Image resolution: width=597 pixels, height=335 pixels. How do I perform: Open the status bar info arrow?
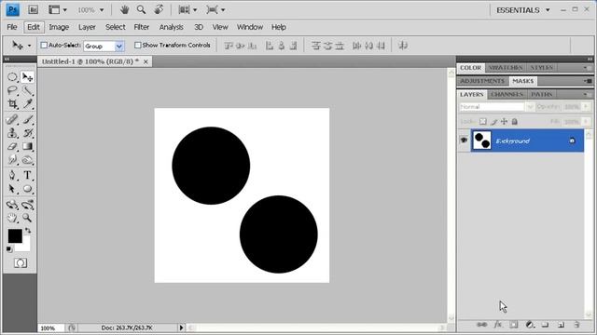[x=181, y=328]
